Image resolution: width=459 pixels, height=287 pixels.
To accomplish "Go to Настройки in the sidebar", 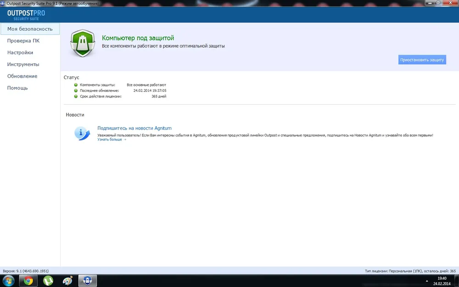I will coord(20,53).
